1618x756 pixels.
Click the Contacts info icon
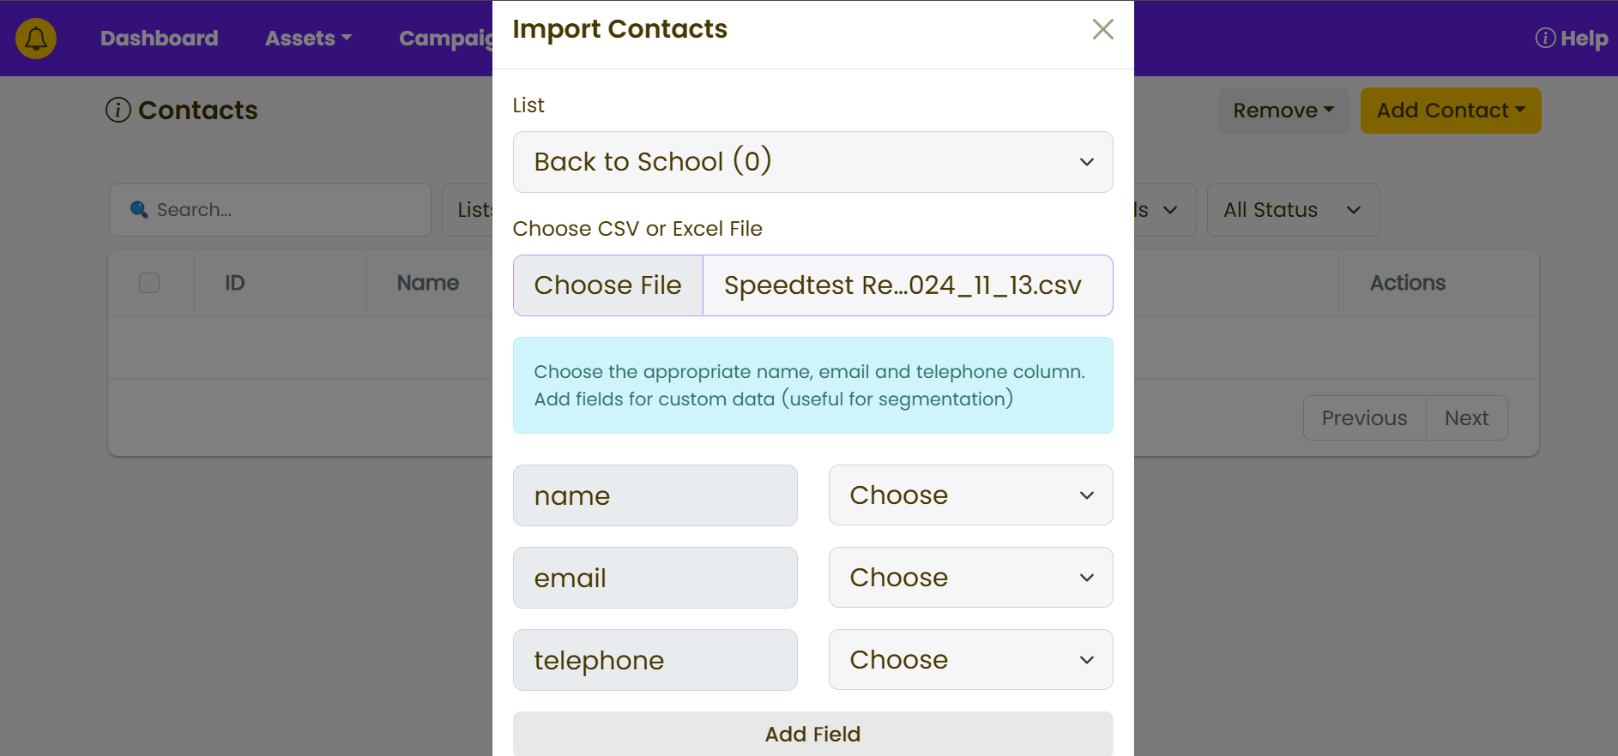click(118, 110)
